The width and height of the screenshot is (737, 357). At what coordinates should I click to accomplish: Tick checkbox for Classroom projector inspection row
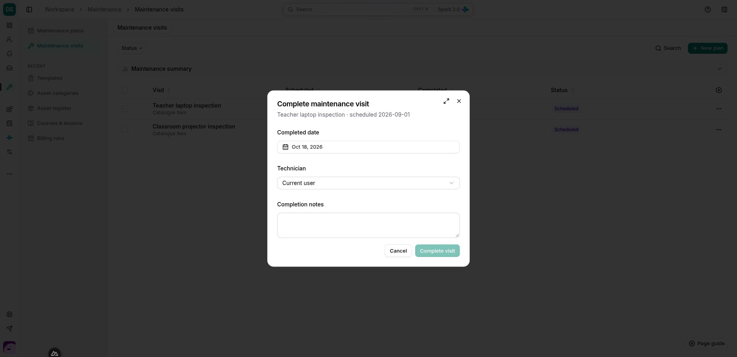click(125, 130)
